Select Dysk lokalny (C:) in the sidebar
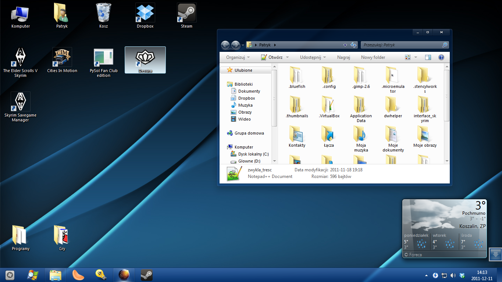Image resolution: width=502 pixels, height=282 pixels. pos(253,154)
